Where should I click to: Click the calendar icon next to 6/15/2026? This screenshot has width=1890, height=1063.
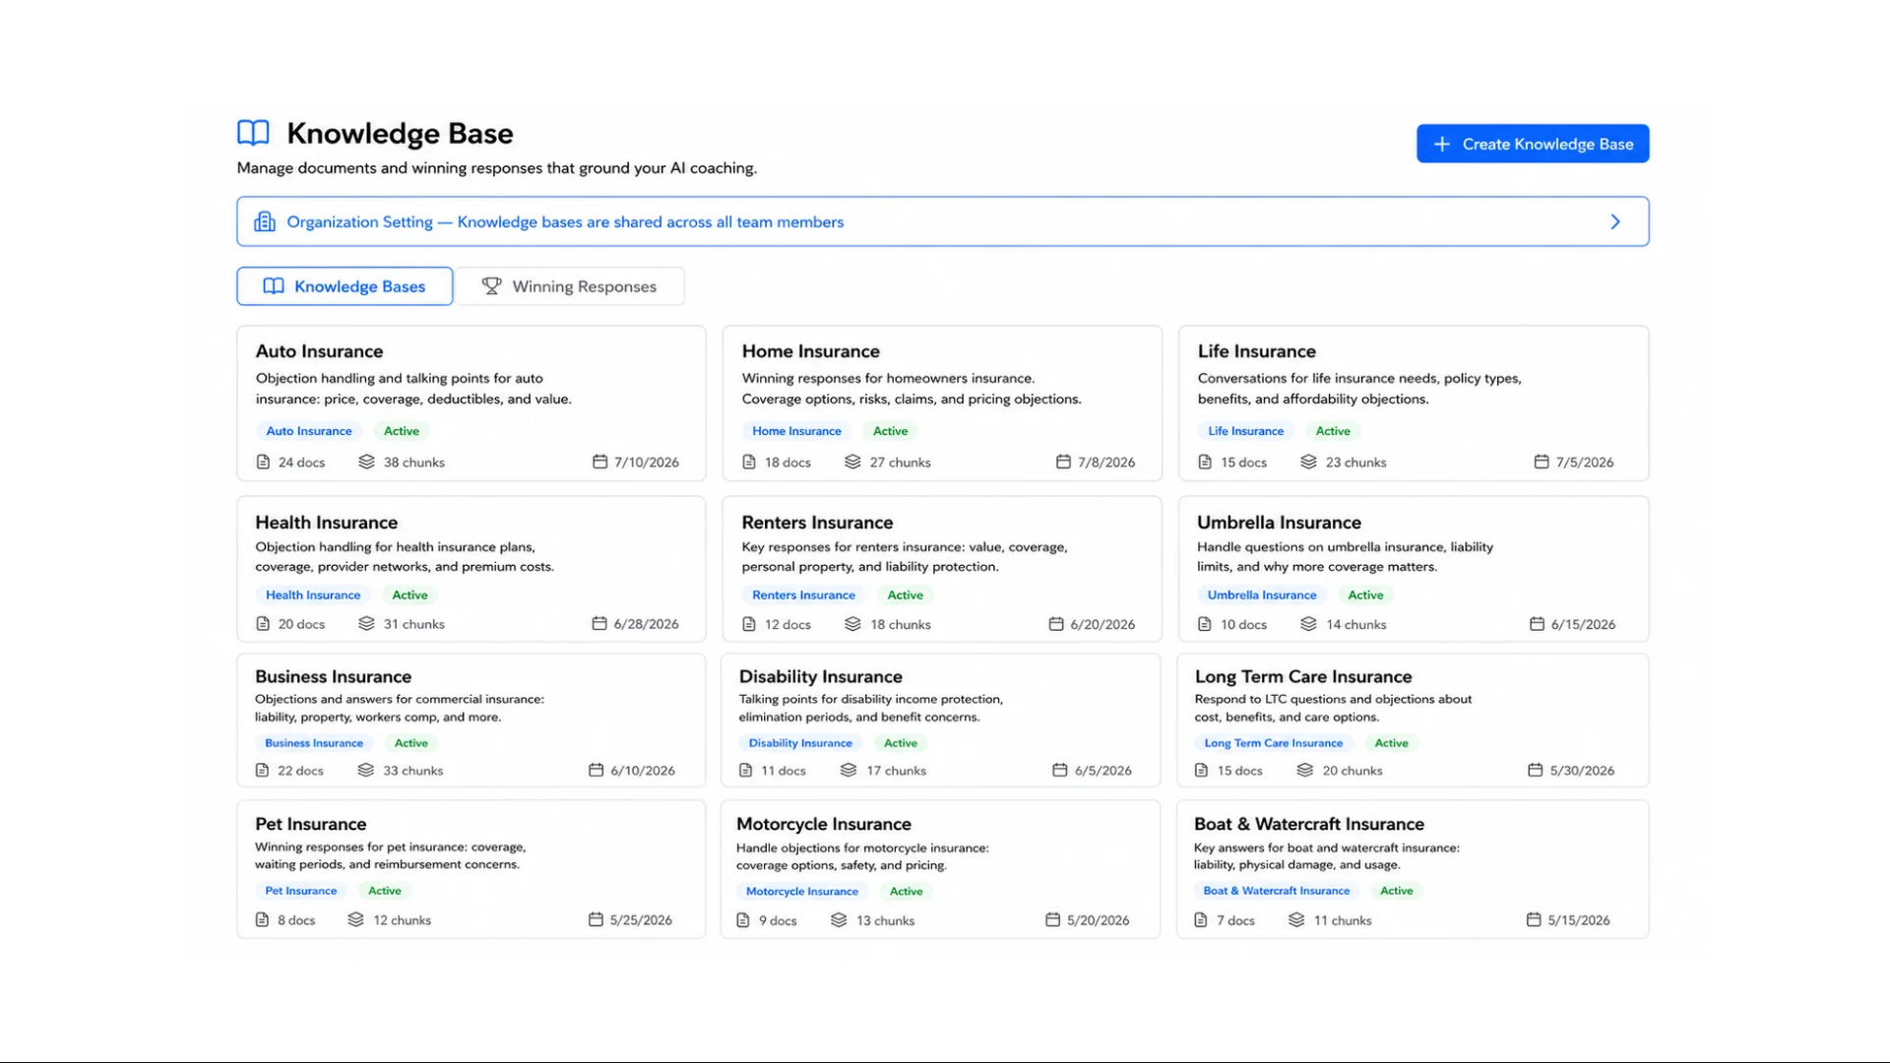click(x=1537, y=624)
